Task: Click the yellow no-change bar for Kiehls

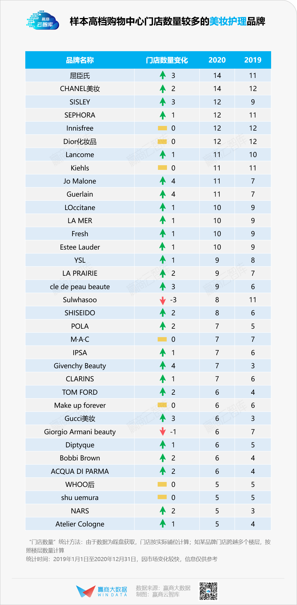Action: 162,168
